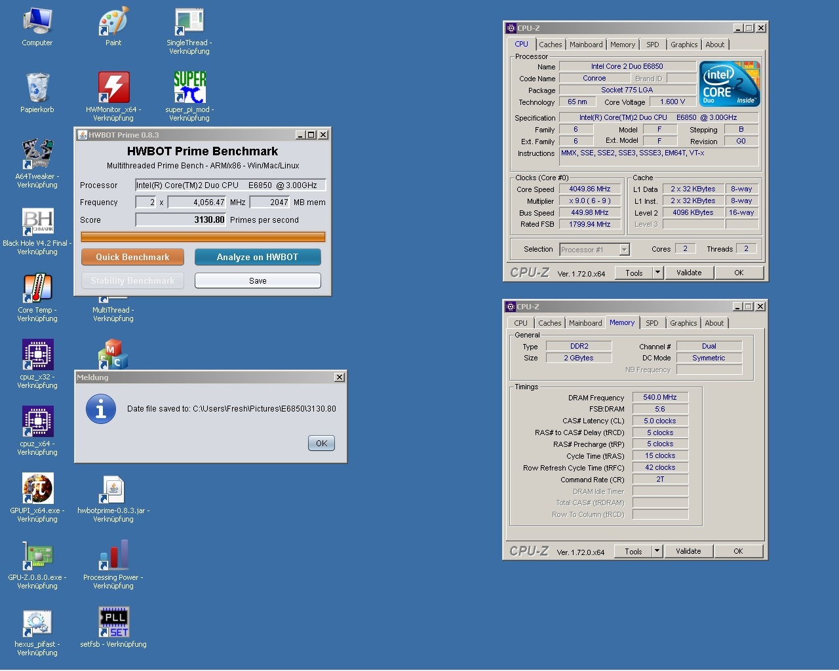
Task: Open Caches tab in bottom CPU-Z
Action: 550,323
